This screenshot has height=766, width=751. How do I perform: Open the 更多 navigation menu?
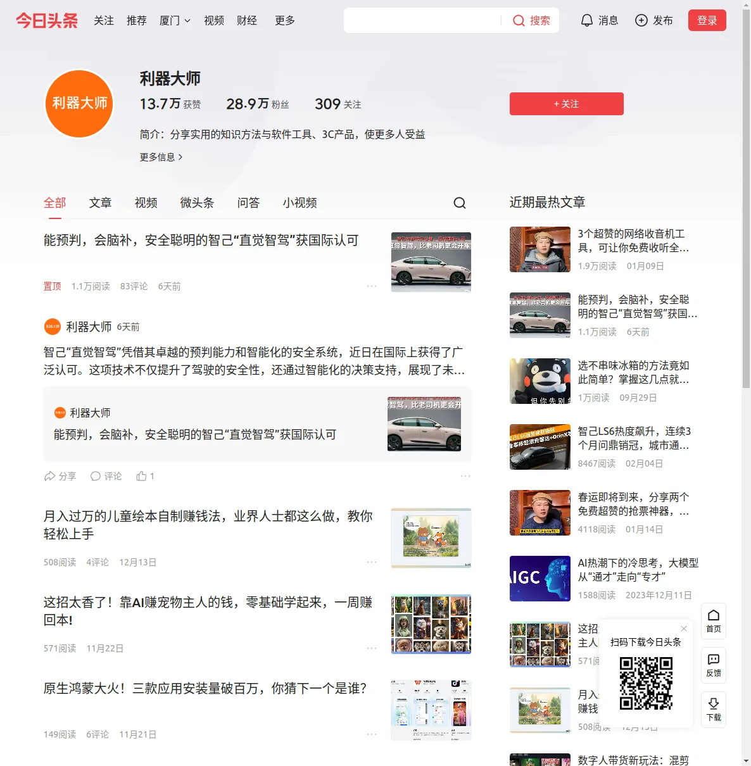tap(285, 21)
